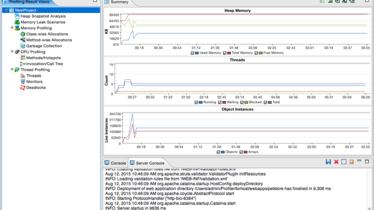Click the red X clear-console icon
The image size is (374, 210).
336,162
